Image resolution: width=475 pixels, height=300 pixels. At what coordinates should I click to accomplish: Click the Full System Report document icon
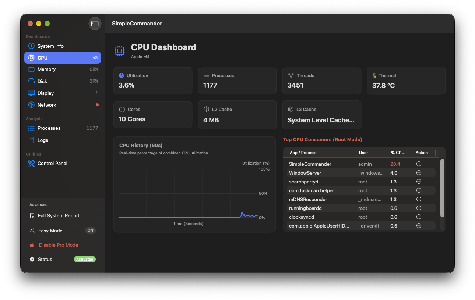[32, 216]
